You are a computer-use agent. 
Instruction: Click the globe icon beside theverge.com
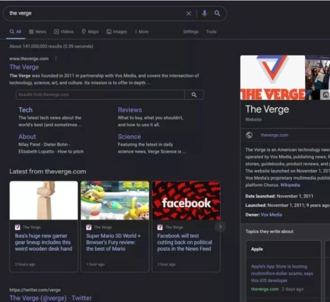coord(249,135)
